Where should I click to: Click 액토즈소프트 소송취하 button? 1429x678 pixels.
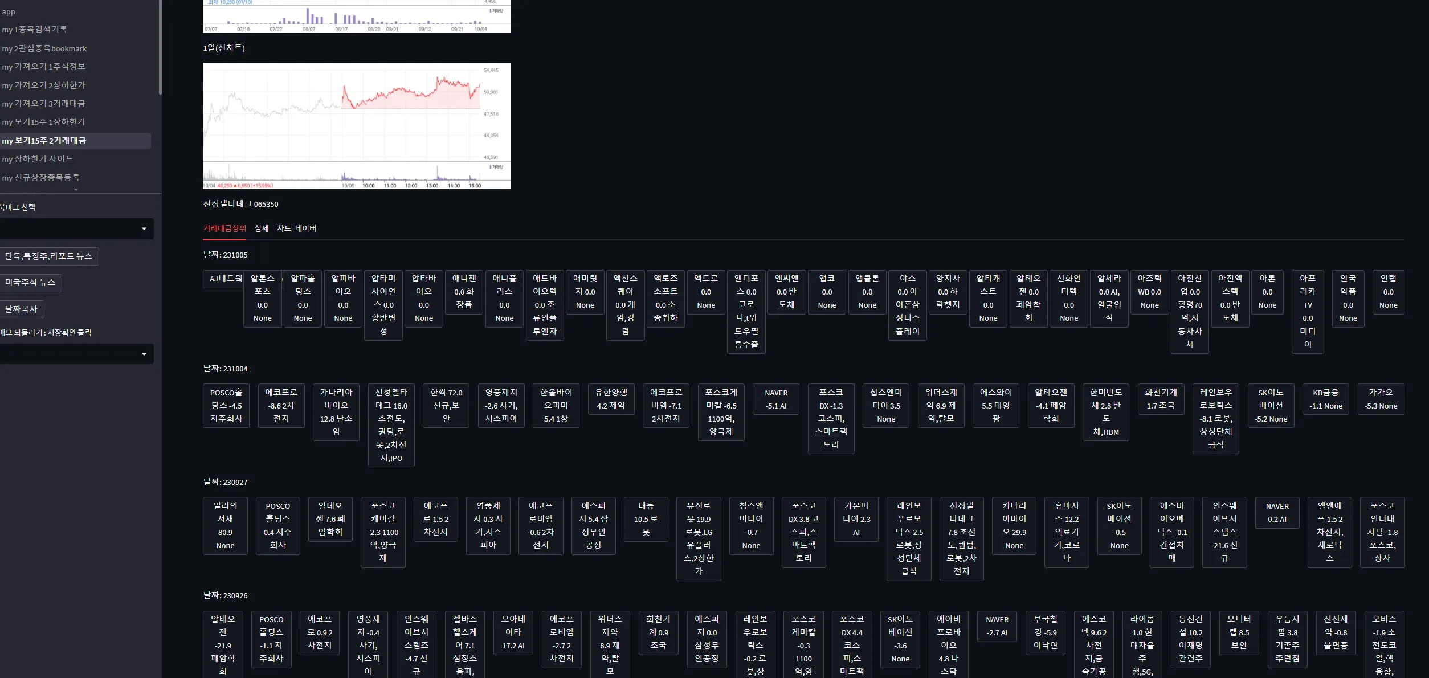(x=666, y=299)
